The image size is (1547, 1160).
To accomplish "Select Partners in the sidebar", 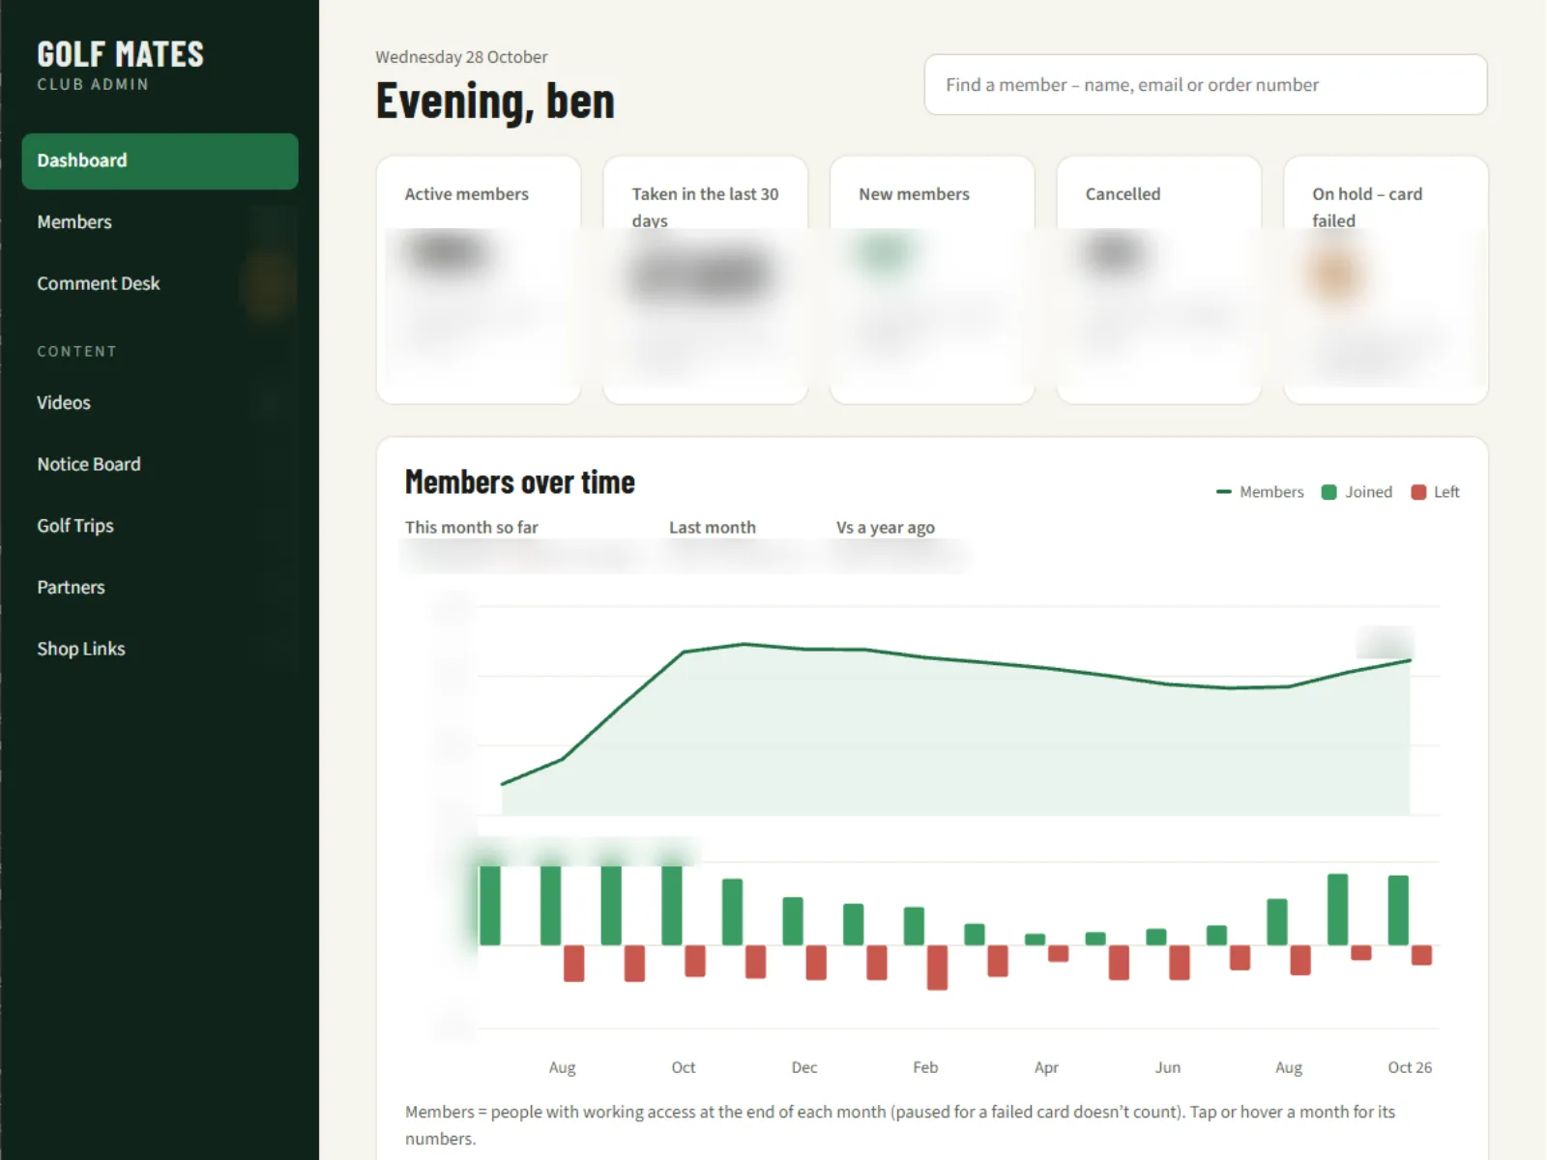I will 160,587.
